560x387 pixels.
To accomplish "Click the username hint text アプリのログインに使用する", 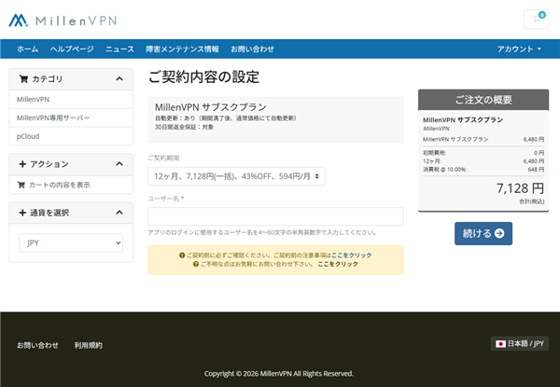I will 262,232.
